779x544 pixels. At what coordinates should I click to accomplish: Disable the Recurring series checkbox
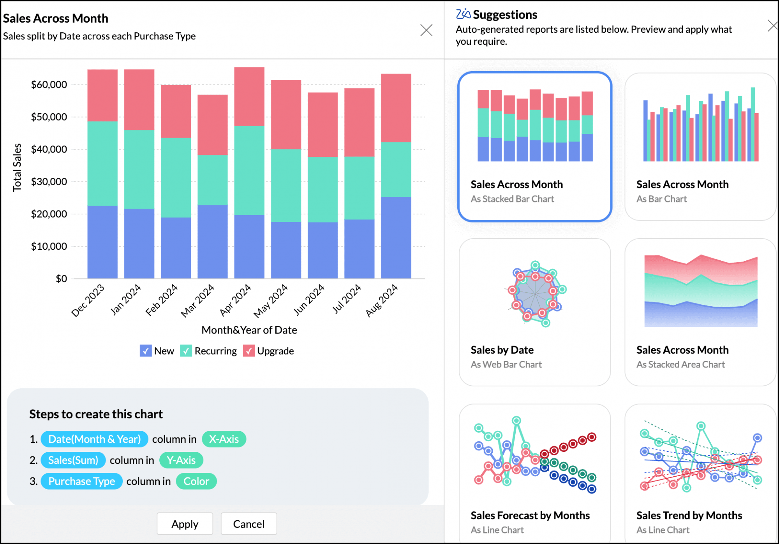click(186, 351)
